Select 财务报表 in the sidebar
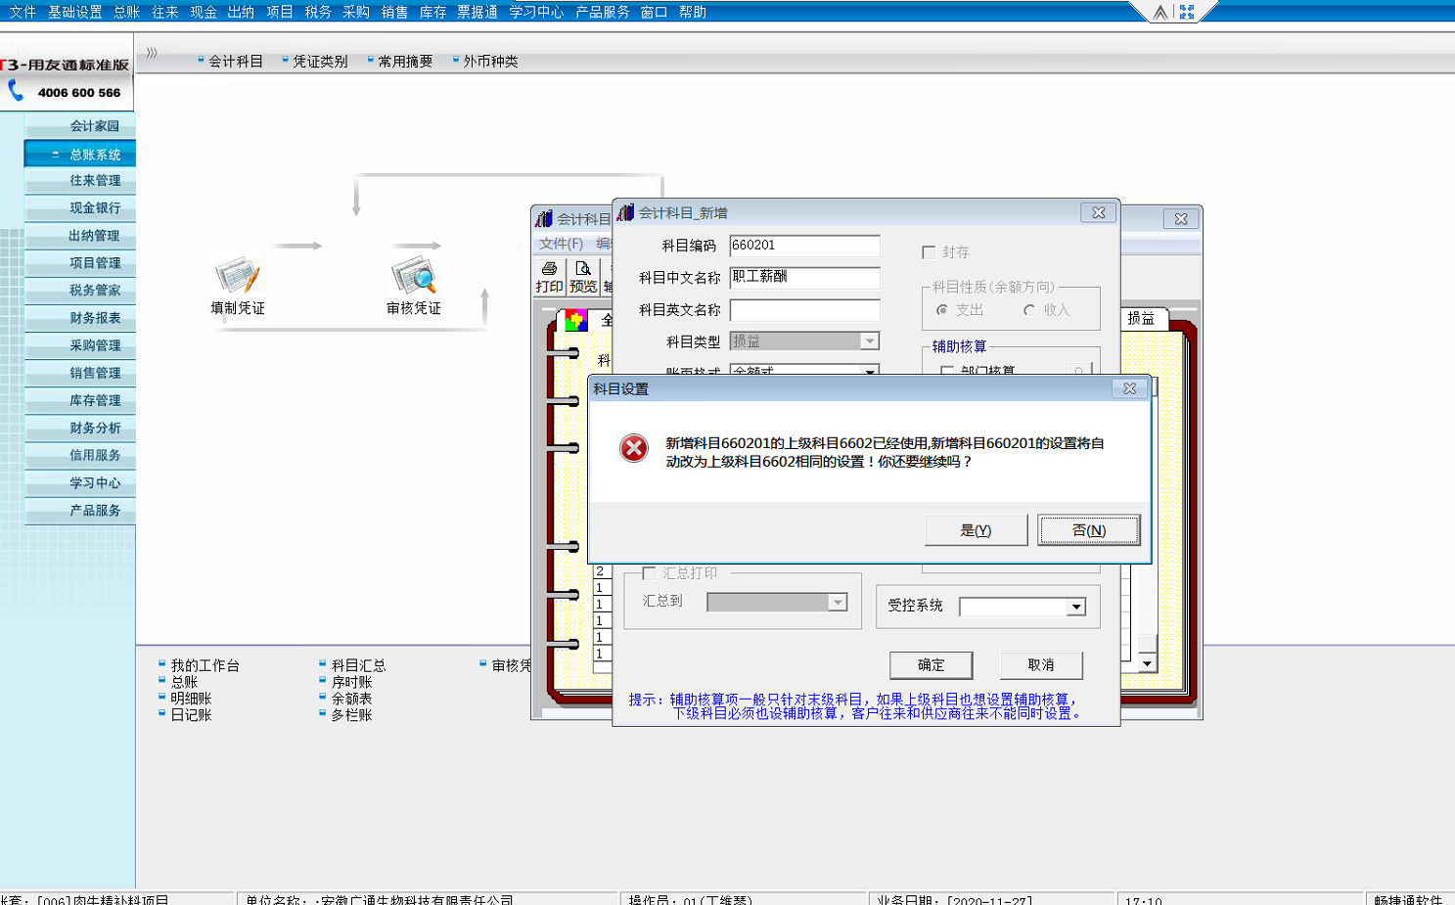This screenshot has height=905, width=1455. click(80, 318)
